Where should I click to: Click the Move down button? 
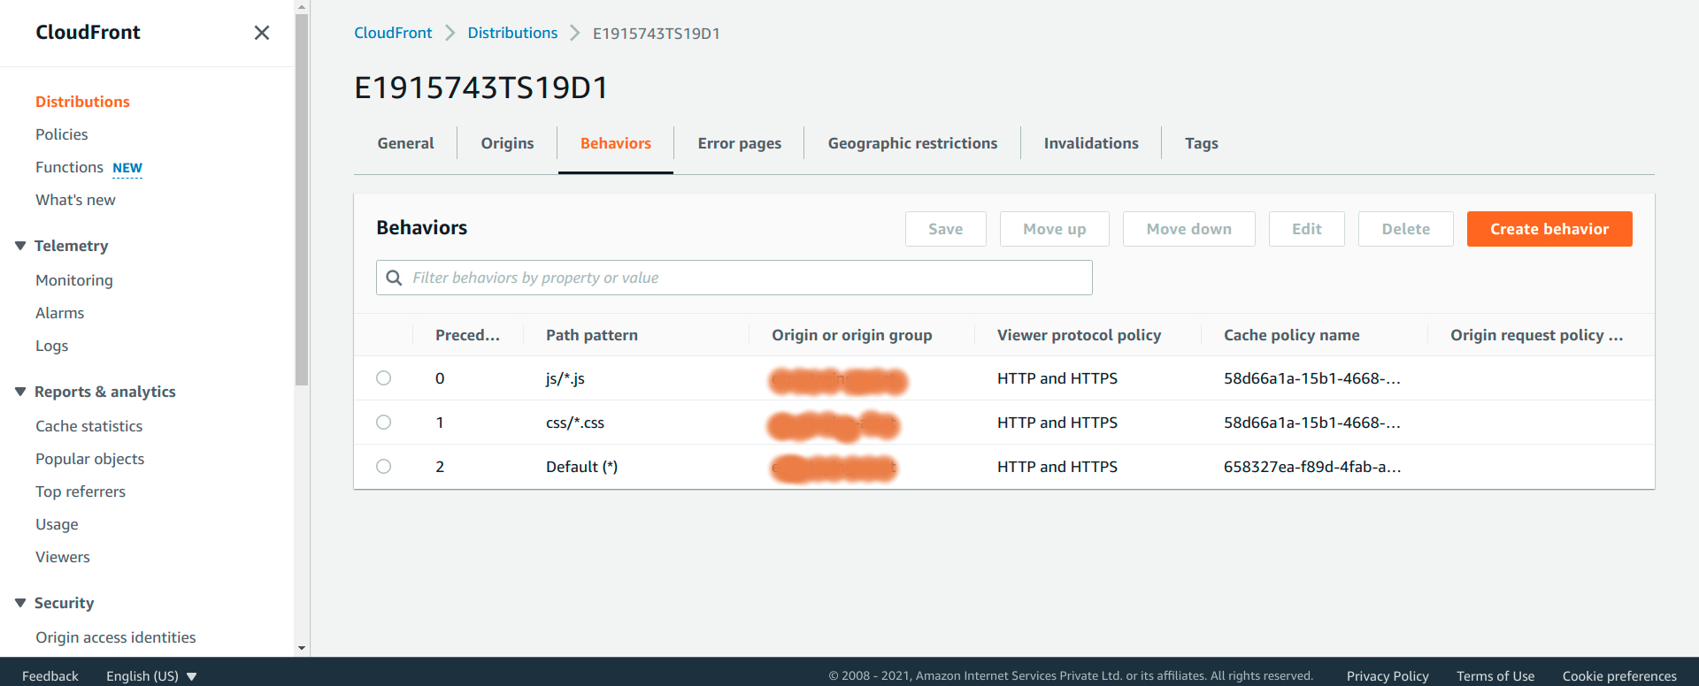pos(1189,229)
